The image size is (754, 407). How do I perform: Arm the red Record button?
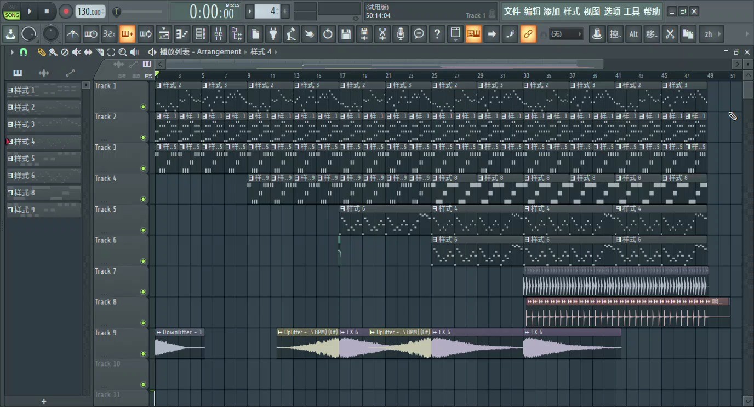tap(66, 11)
